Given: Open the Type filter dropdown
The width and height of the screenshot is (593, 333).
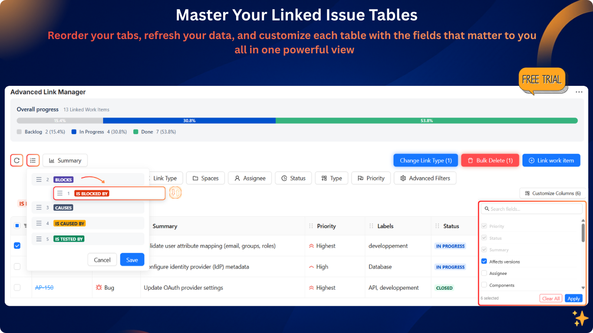Looking at the screenshot, I should (x=331, y=178).
